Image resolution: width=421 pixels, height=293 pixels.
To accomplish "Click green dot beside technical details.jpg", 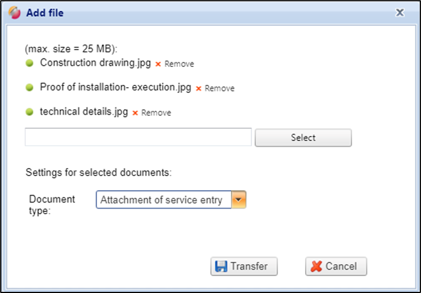I will point(30,112).
